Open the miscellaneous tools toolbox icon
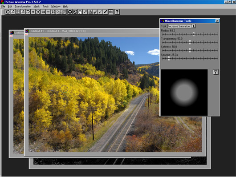This screenshot has width=236, height=177. (x=111, y=12)
